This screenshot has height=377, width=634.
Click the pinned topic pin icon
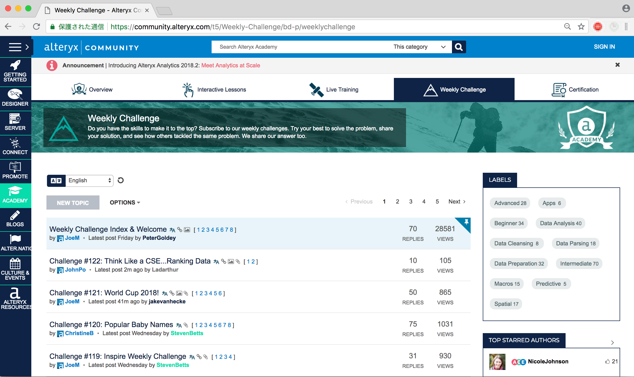466,222
